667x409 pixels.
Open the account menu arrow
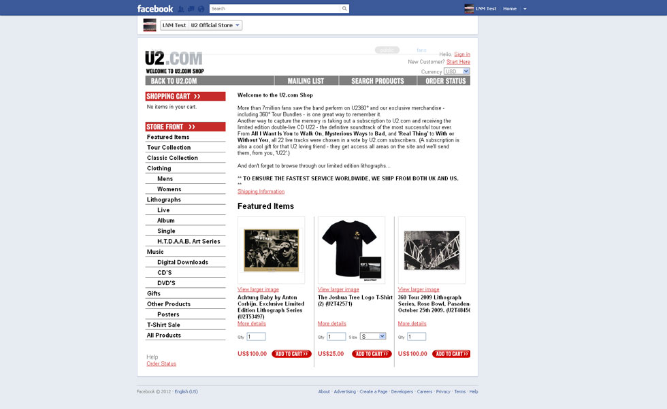525,8
